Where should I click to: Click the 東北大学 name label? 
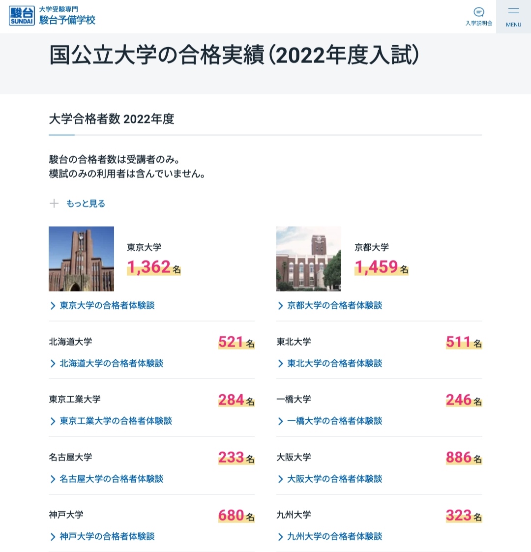coord(294,342)
